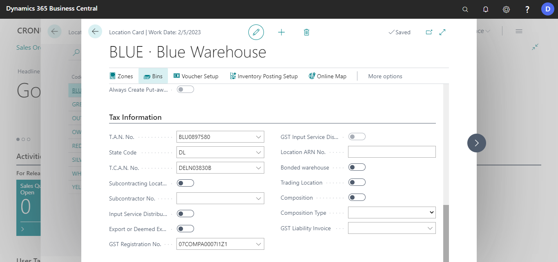
Task: Create a new location with the plus icon
Action: 281,32
